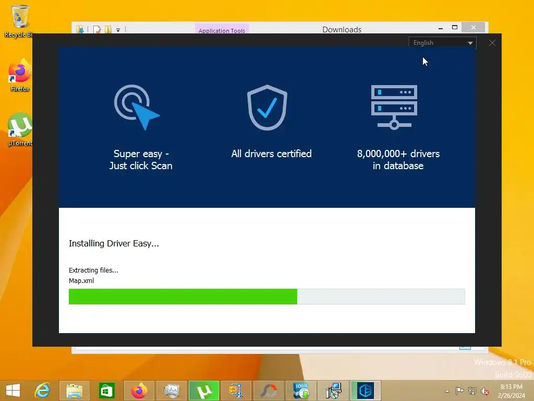Click the New folder icon in Downloads toolbar
This screenshot has width=534, height=401.
click(108, 30)
